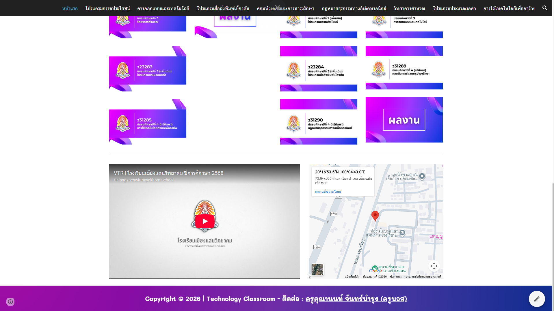Open the teacher contact link in footer
554x311 pixels.
(x=356, y=299)
